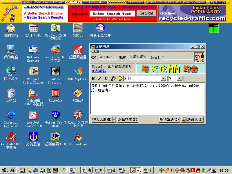Click the green 96% meter widget
The width and height of the screenshot is (232, 174).
(214, 28)
